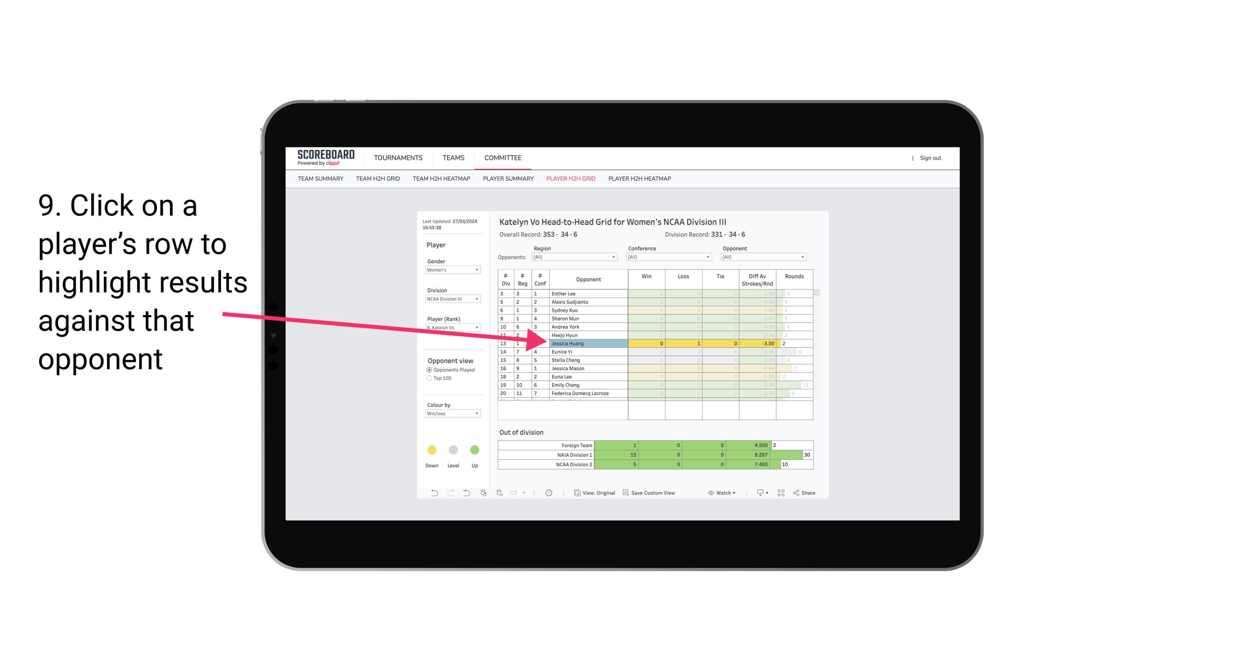Switch to Player H2H Heatmap tab
Screen dimensions: 1241x667
[x=640, y=179]
